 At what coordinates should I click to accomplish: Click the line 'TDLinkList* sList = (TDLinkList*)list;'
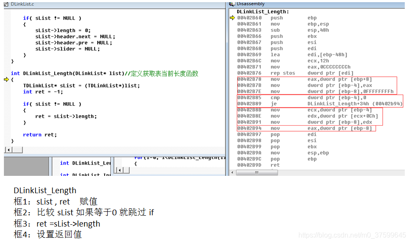coord(82,85)
